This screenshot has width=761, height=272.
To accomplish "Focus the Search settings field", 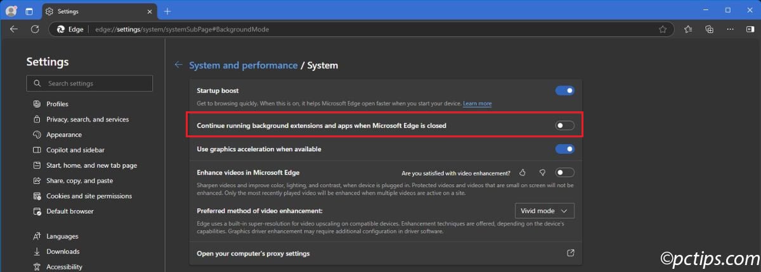I will [x=89, y=83].
